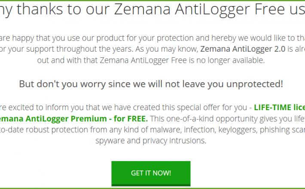Click the bold Zemana AntiLogger 2.0 text

(x=243, y=49)
